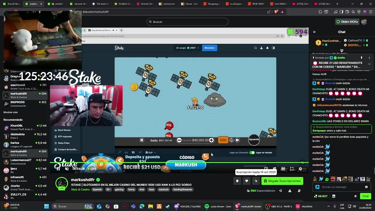Viewport: 375px width, 211px height.
Task: Open diabladota recommended channel
Action: point(25,136)
